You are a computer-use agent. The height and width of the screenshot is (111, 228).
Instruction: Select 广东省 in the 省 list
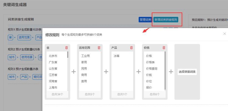point(53,62)
